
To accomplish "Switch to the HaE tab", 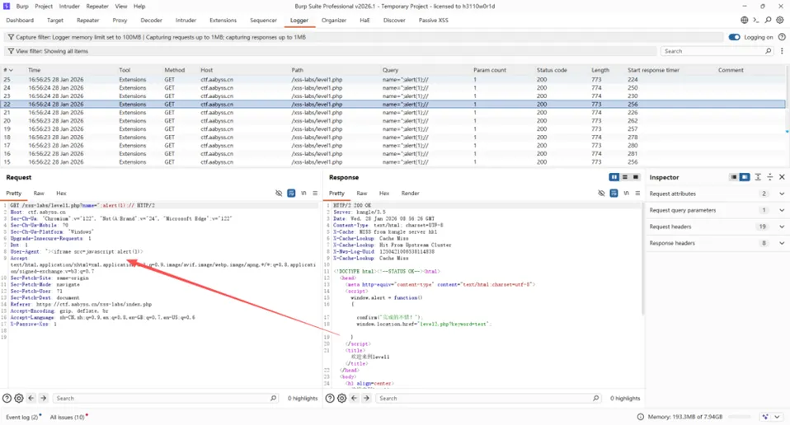I will pyautogui.click(x=364, y=20).
